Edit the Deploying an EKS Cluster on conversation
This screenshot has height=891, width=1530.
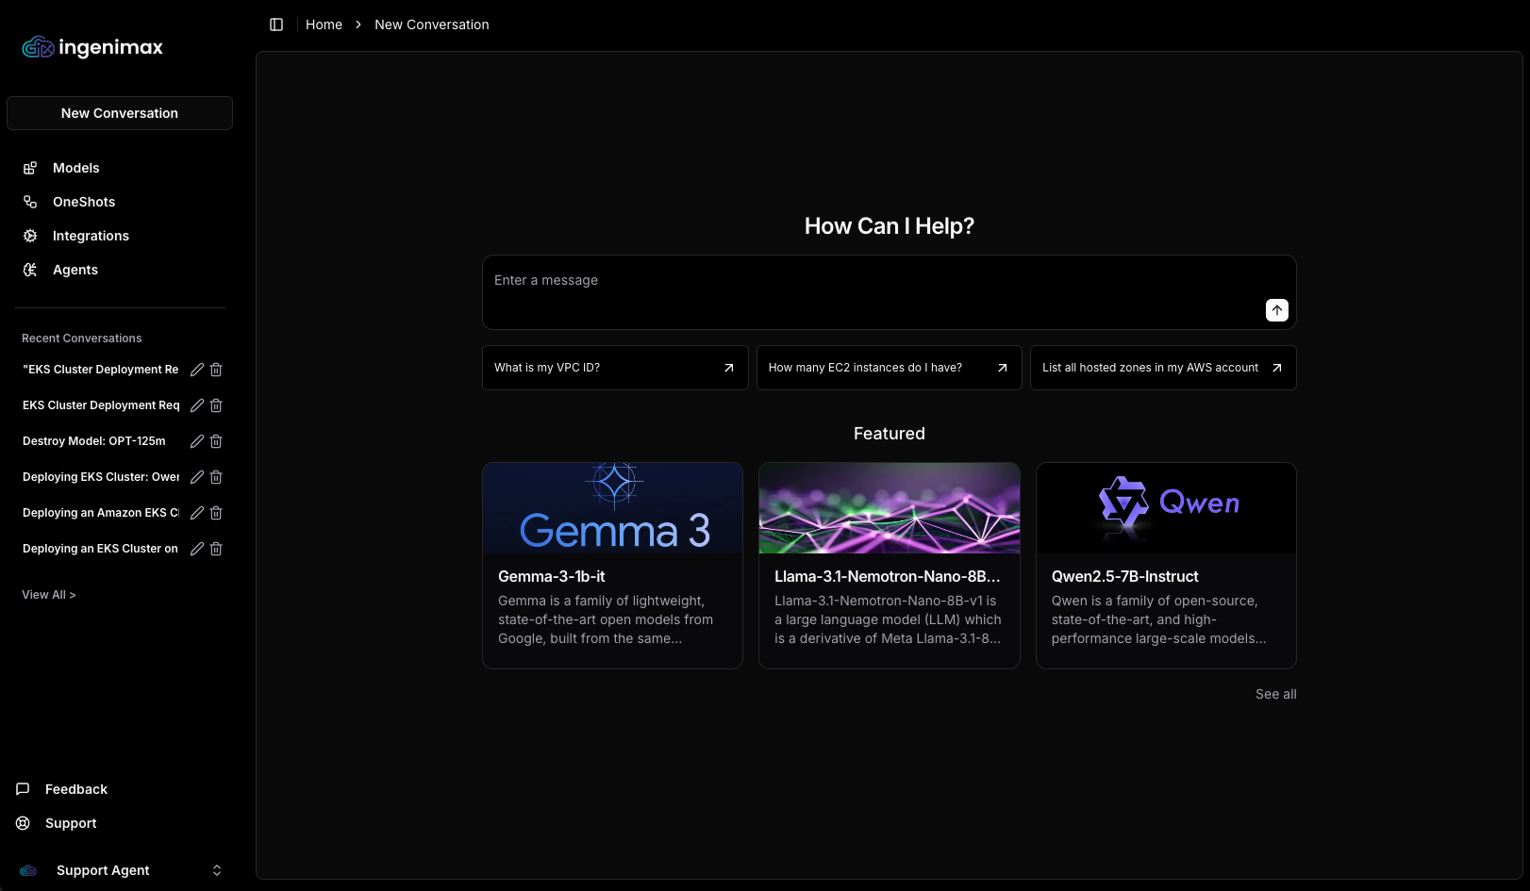[x=197, y=549]
